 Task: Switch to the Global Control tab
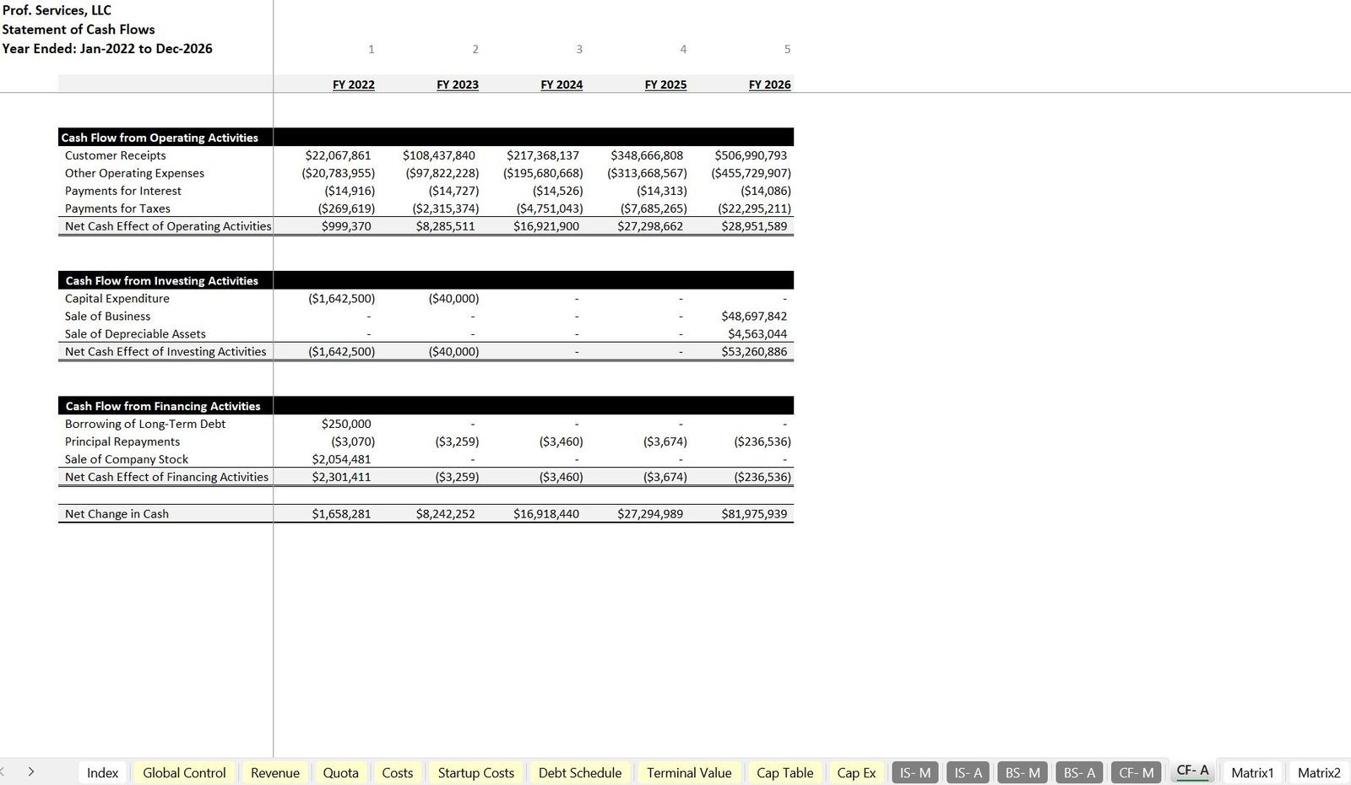184,772
